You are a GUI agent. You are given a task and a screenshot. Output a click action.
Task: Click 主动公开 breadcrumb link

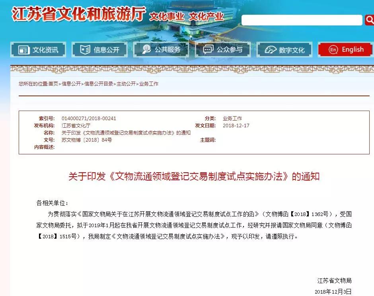coord(126,84)
